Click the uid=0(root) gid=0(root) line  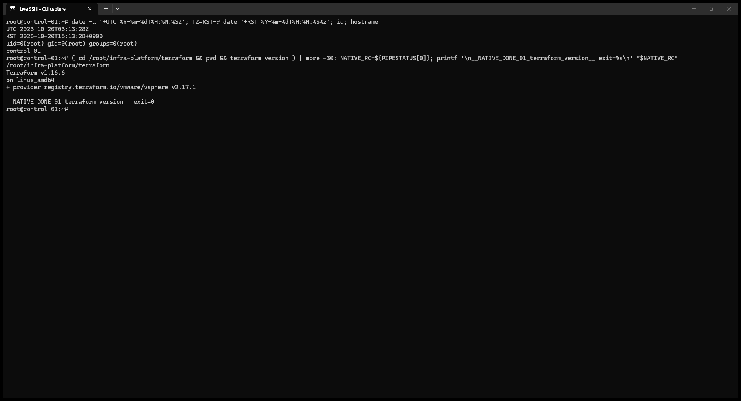72,44
